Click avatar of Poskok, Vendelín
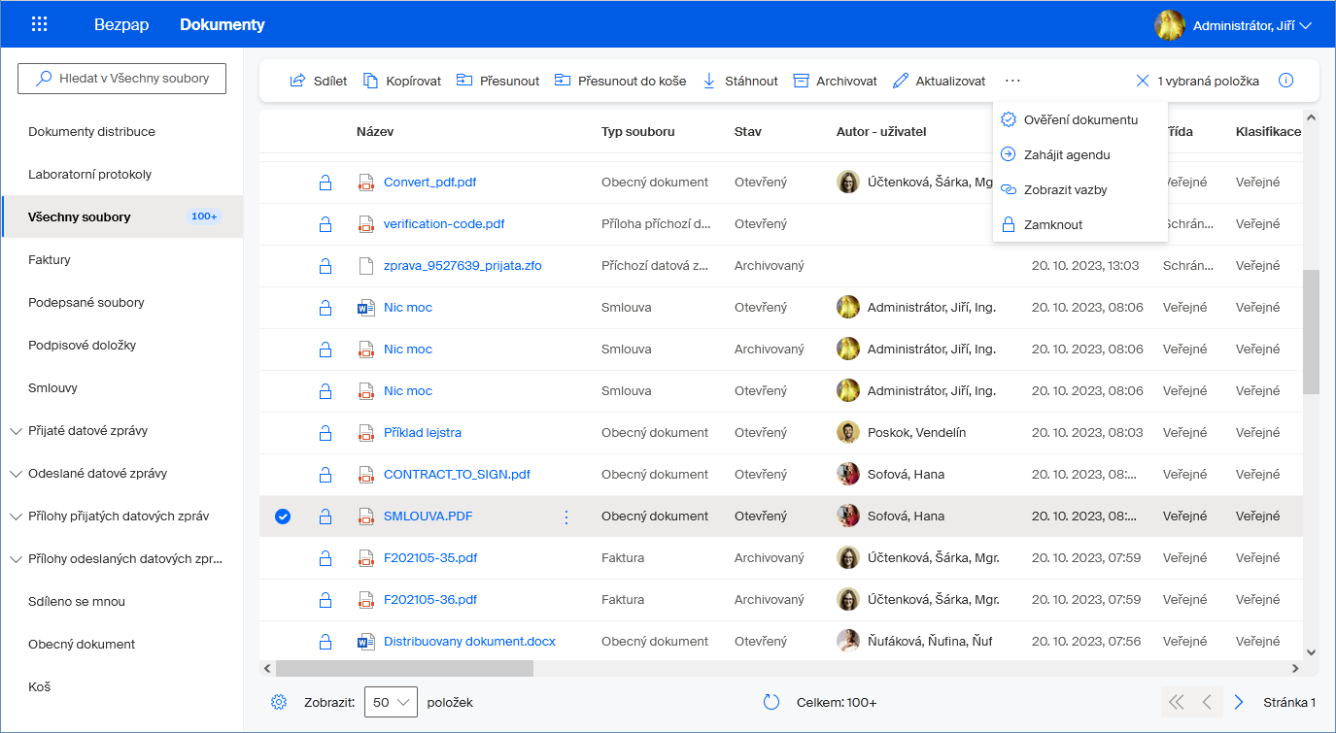The image size is (1336, 733). tap(848, 432)
